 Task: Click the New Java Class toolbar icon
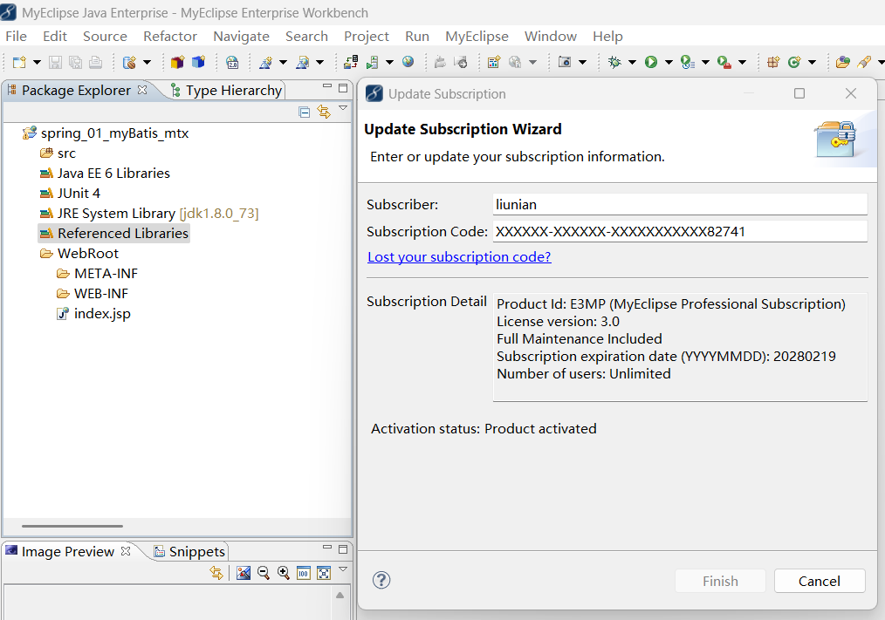[x=794, y=62]
